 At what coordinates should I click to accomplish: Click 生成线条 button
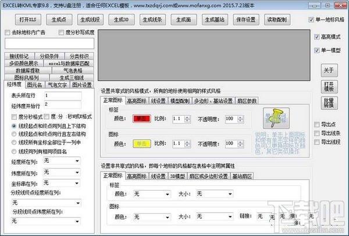click(x=152, y=20)
